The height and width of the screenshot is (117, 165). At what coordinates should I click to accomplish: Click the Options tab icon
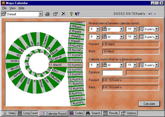(x=123, y=113)
